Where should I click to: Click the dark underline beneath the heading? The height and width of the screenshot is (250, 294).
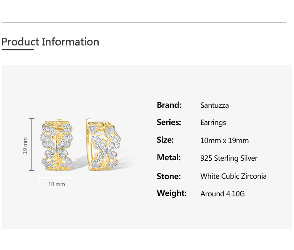click(x=18, y=49)
